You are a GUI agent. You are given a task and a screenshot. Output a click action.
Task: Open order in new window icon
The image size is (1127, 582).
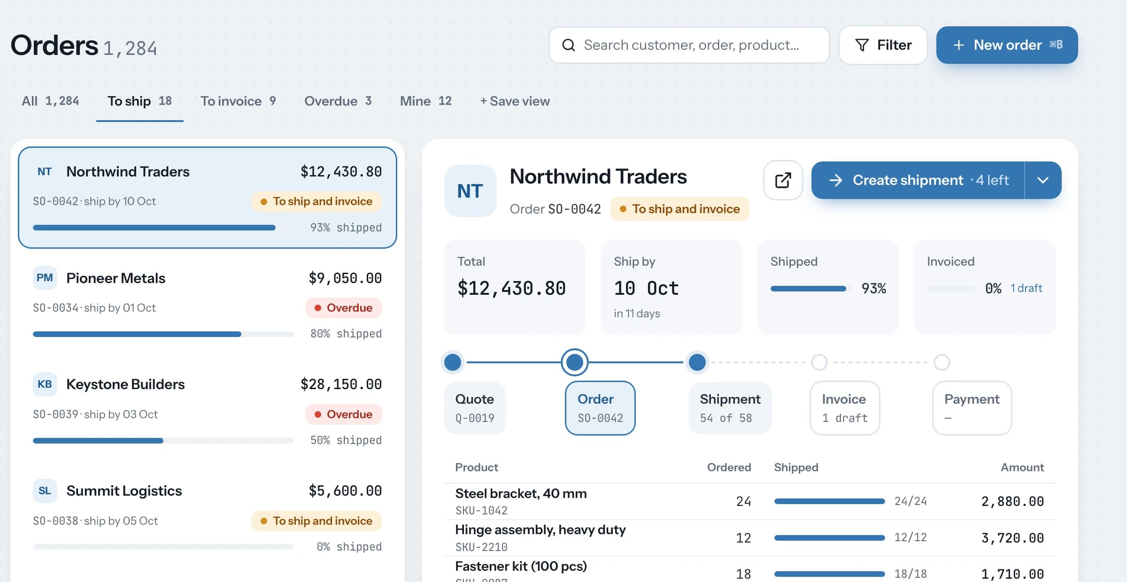(783, 180)
